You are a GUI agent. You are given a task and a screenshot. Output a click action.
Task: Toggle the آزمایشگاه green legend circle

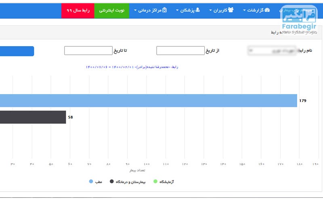(x=155, y=181)
